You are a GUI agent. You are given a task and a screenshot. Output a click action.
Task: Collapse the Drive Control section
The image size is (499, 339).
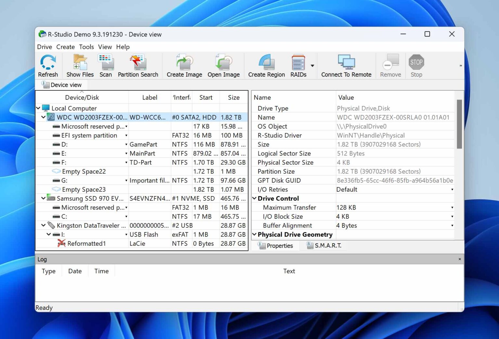(255, 198)
